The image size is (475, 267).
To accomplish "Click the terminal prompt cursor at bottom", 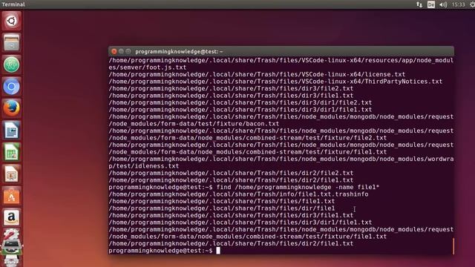I will click(x=218, y=251).
